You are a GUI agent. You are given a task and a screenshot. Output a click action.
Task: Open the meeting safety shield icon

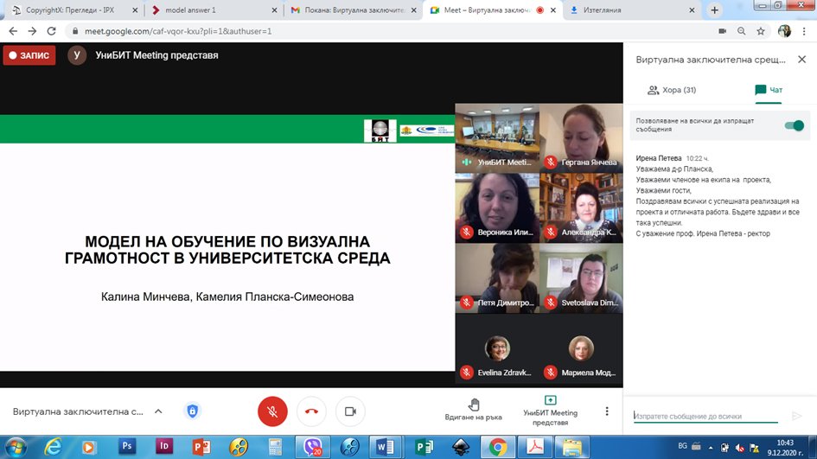pyautogui.click(x=193, y=411)
